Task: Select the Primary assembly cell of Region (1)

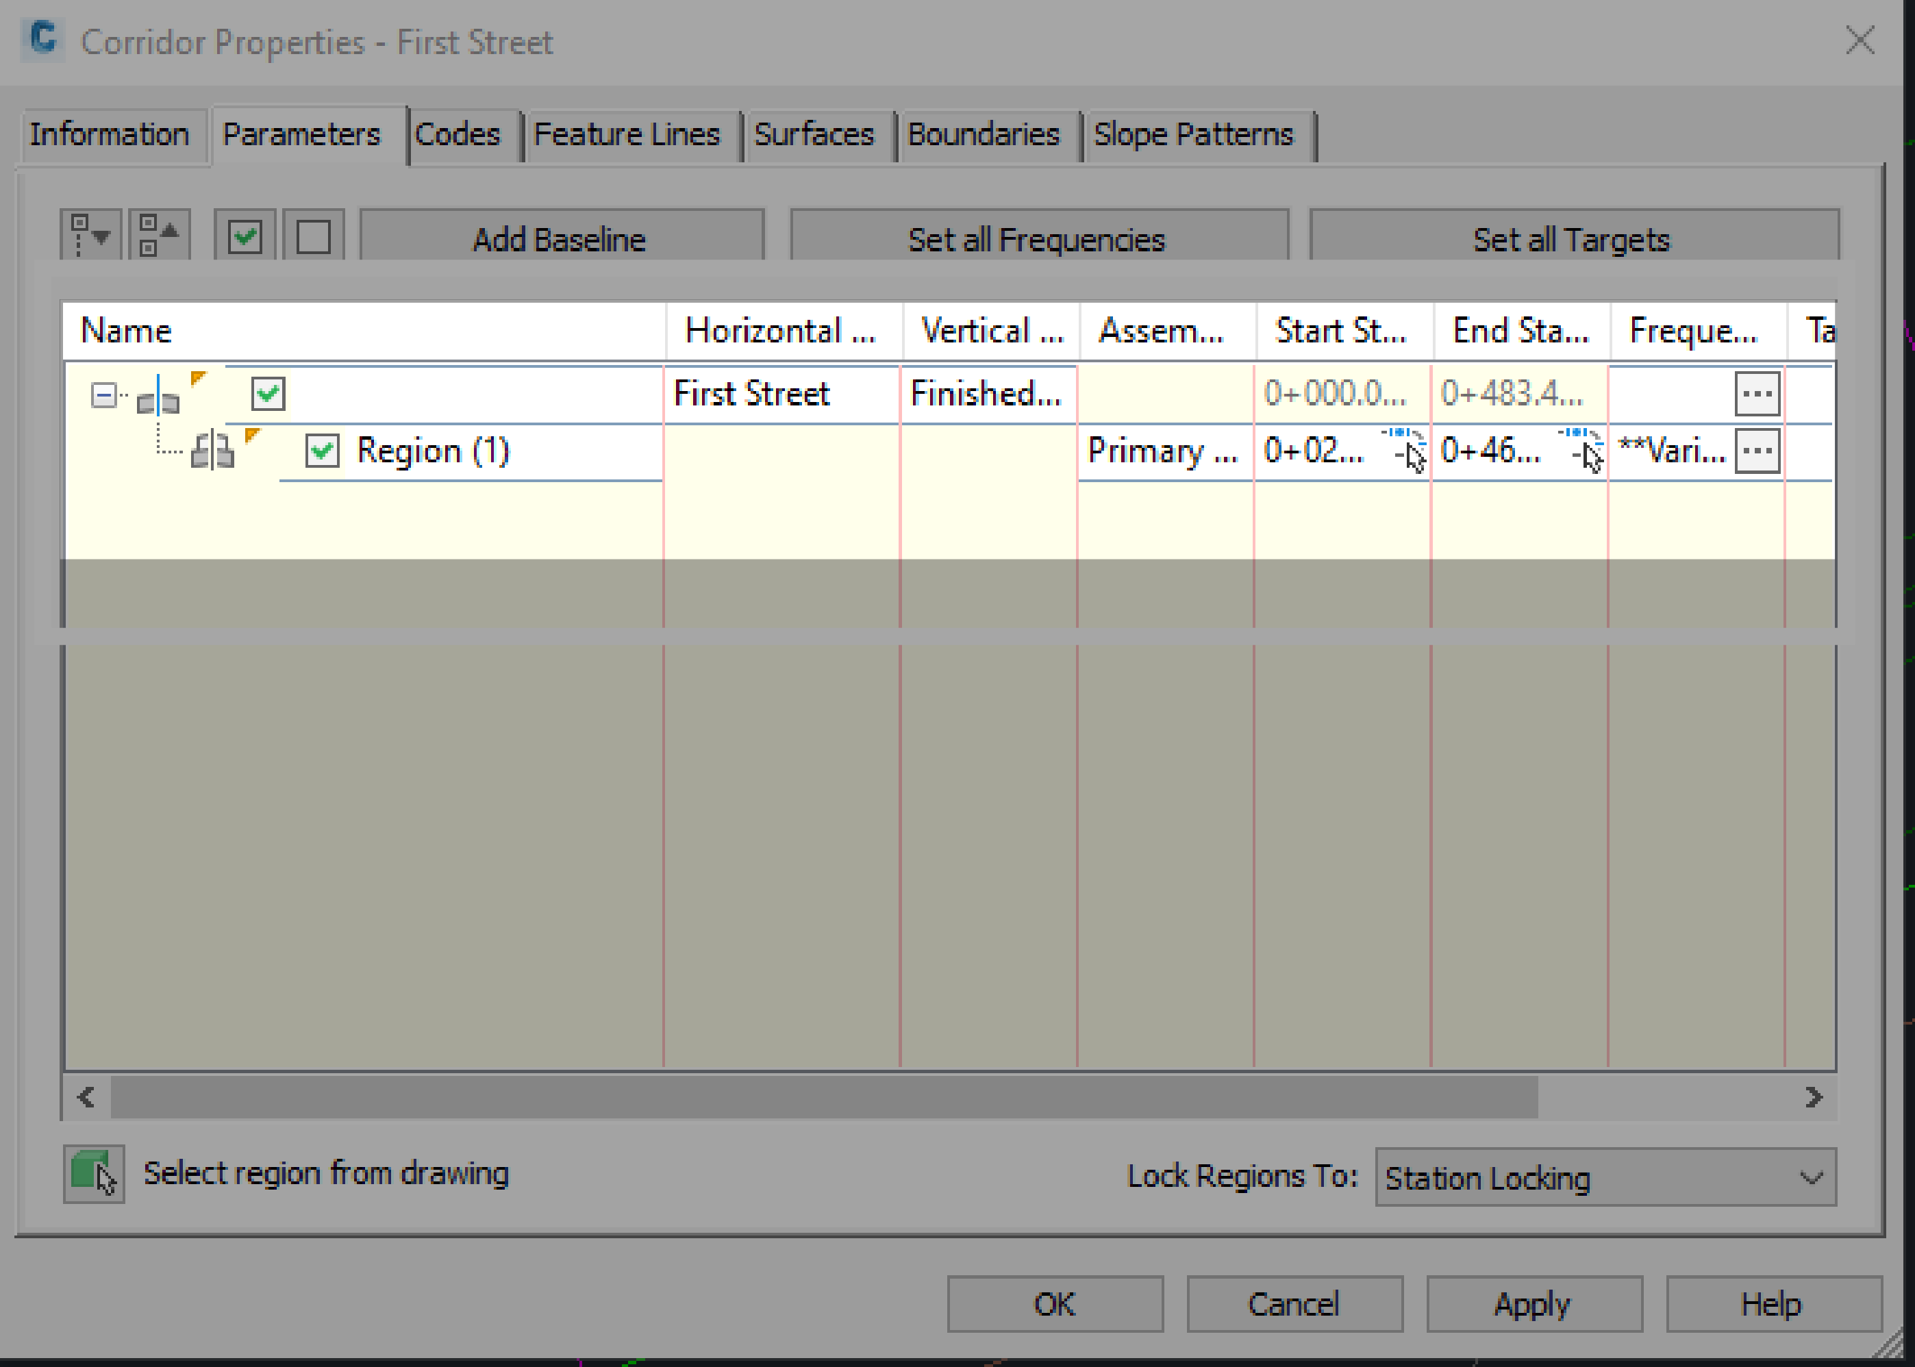Action: click(x=1163, y=451)
